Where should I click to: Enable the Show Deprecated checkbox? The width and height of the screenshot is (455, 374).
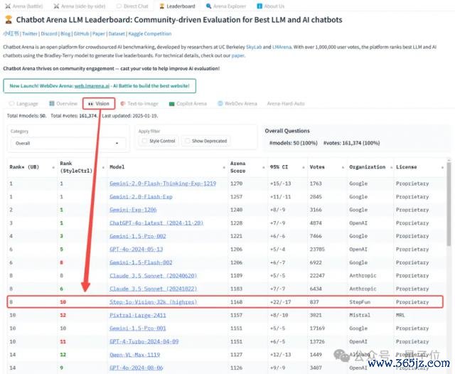(188, 141)
